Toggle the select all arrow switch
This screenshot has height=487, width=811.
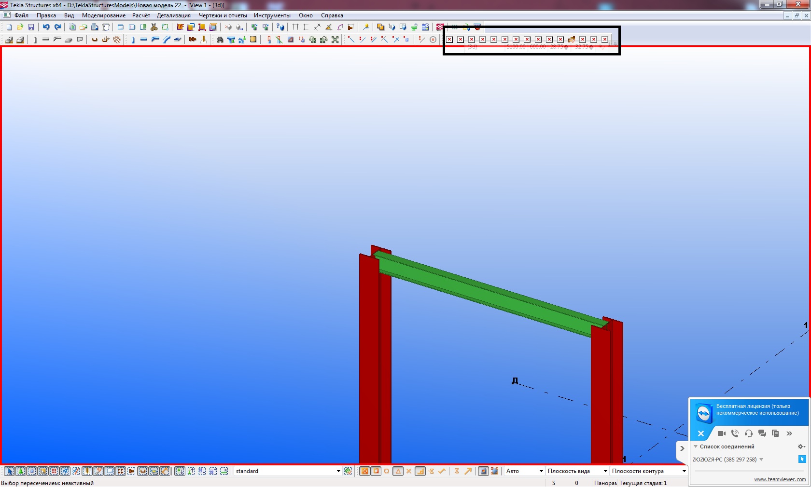(x=9, y=471)
